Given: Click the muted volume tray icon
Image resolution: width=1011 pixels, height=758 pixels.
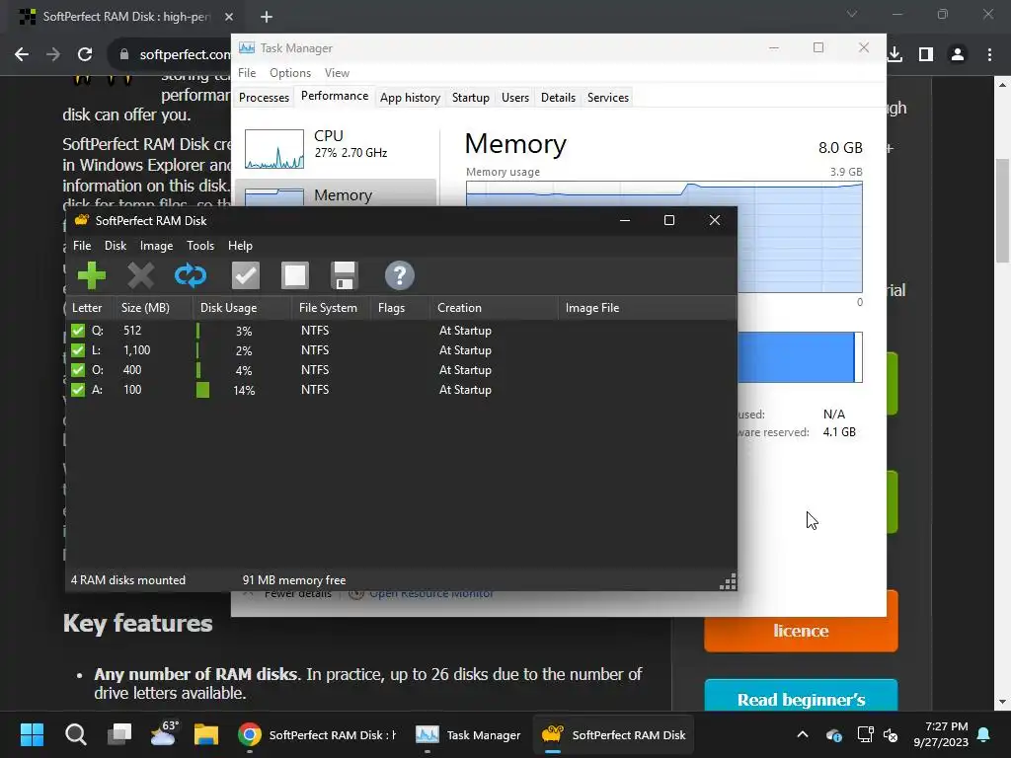Looking at the screenshot, I should [x=891, y=734].
